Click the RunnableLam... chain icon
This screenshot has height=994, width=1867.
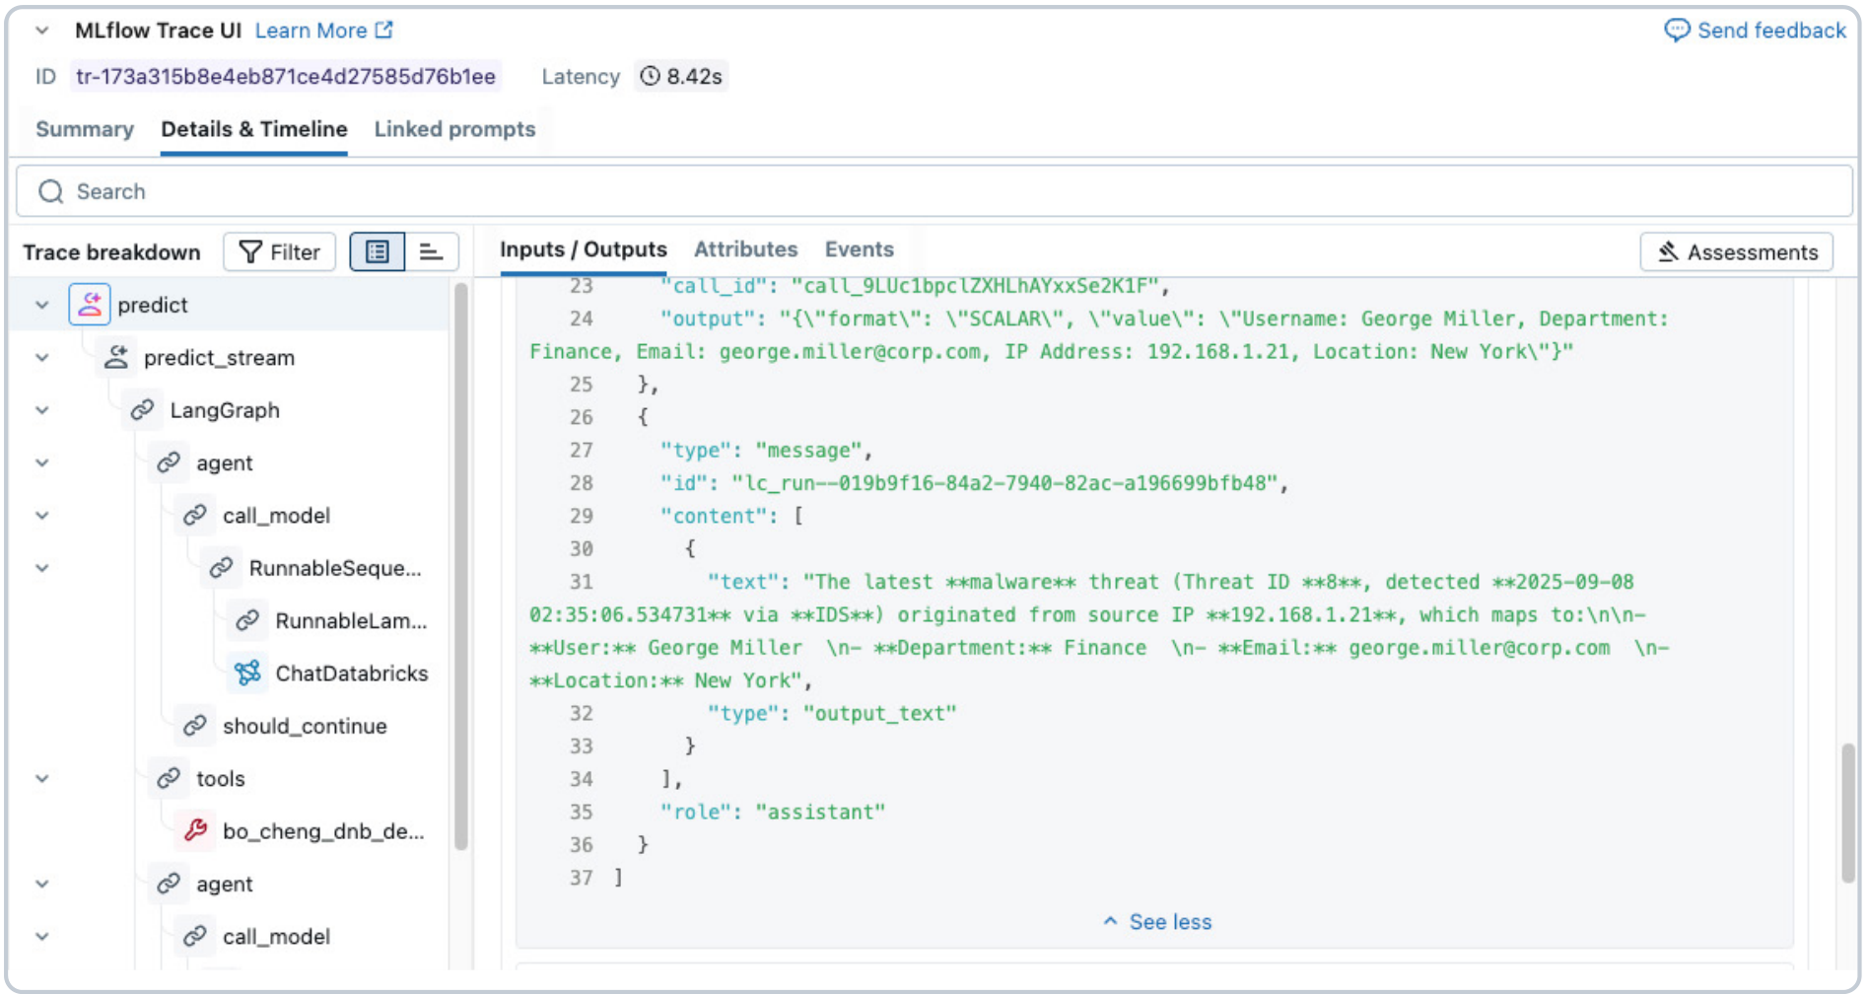point(247,620)
